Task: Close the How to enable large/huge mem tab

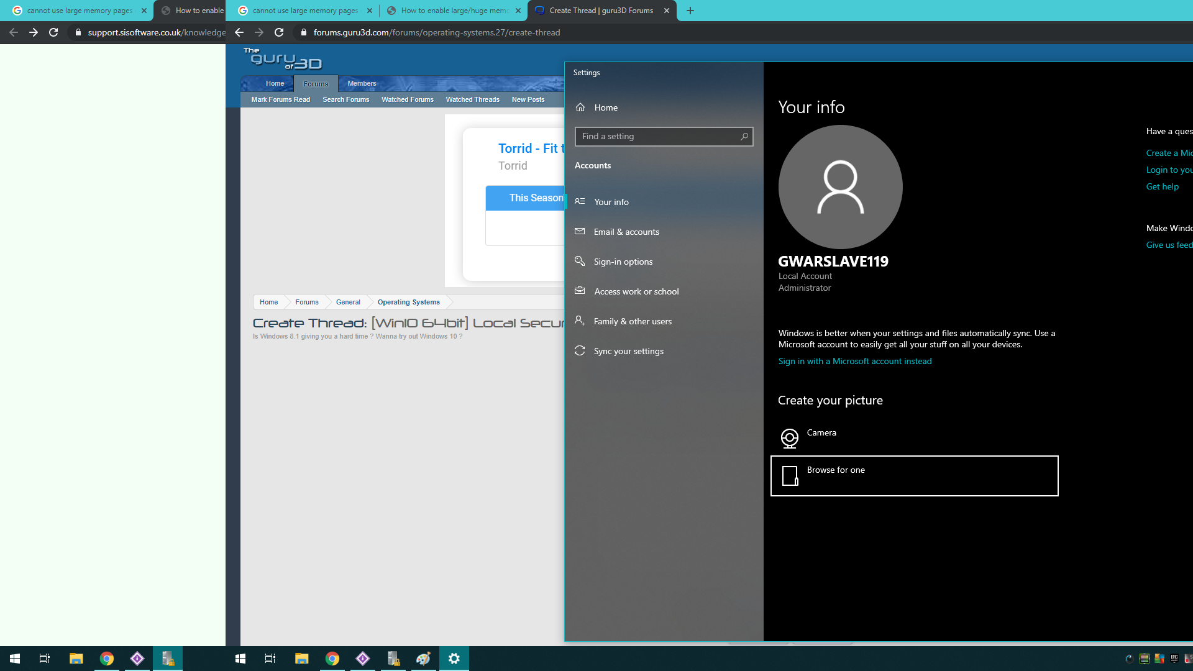Action: click(x=518, y=11)
